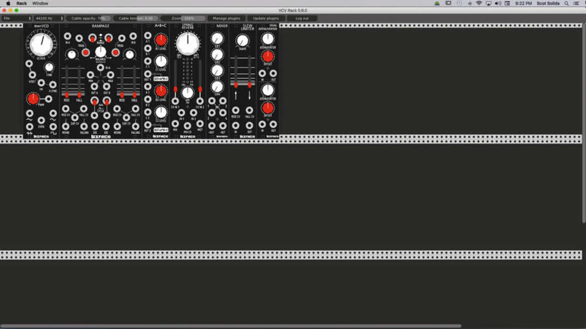Click the Mix output jack on Spring Reverb
586x329 pixels.
(175, 124)
